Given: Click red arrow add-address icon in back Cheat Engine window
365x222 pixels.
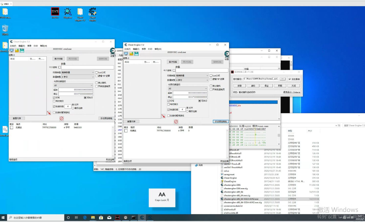Looking at the screenshot, I should coord(49,113).
